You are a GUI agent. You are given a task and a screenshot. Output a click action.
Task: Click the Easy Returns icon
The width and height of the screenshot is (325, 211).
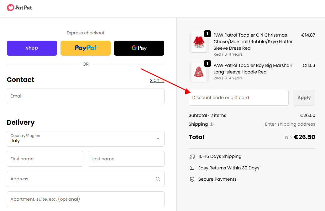pyautogui.click(x=192, y=168)
